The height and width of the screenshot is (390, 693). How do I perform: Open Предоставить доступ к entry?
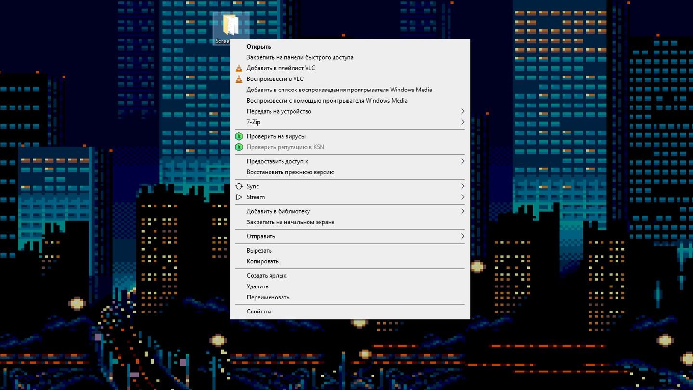[350, 161]
